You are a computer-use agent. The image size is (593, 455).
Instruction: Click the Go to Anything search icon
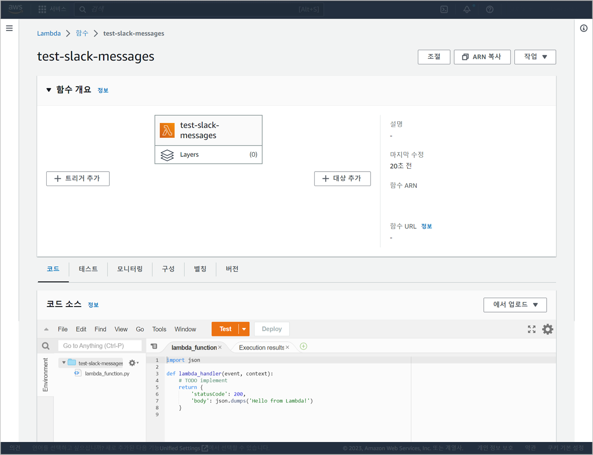[46, 346]
